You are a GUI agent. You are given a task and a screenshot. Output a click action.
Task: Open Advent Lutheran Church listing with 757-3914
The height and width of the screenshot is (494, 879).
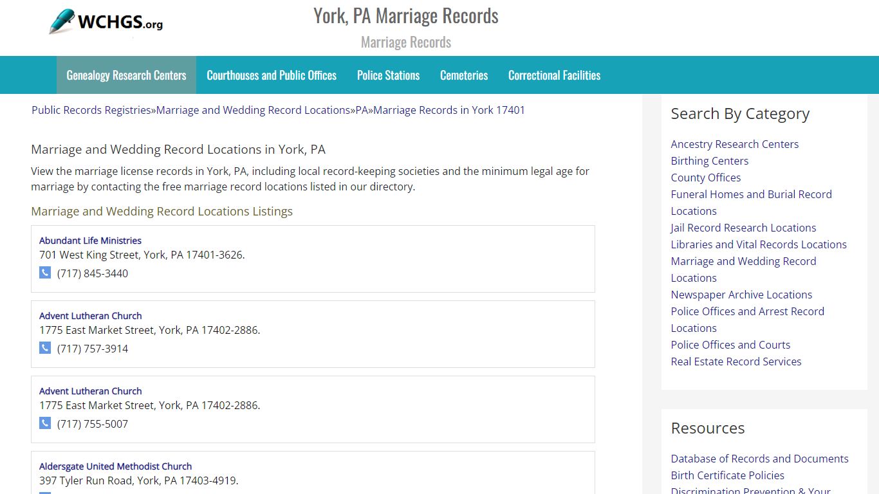coord(90,316)
